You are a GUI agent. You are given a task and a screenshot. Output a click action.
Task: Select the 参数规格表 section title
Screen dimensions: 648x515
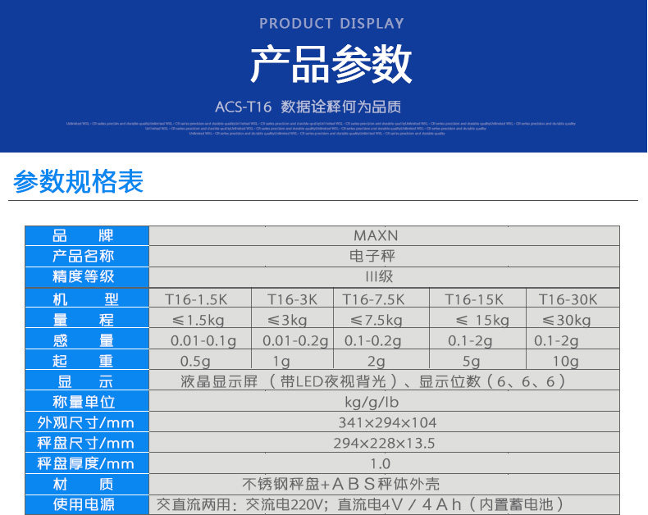78,181
